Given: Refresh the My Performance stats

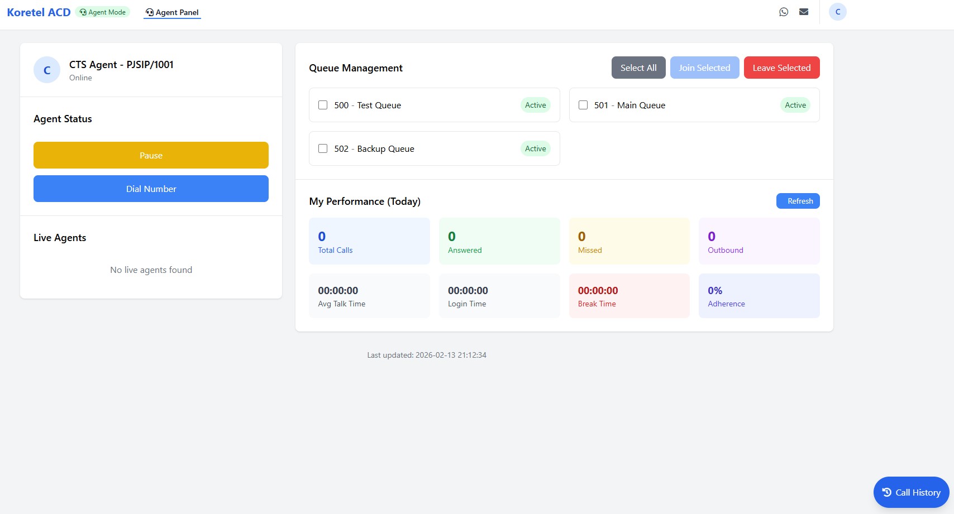Looking at the screenshot, I should (x=798, y=201).
